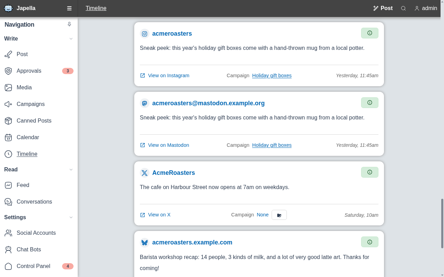The width and height of the screenshot is (444, 277).
Task: Click the Bluesky butterfly avatar icon
Action: pos(145,242)
